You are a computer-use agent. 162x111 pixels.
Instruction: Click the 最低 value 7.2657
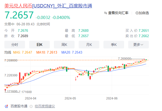click(x=83, y=36)
